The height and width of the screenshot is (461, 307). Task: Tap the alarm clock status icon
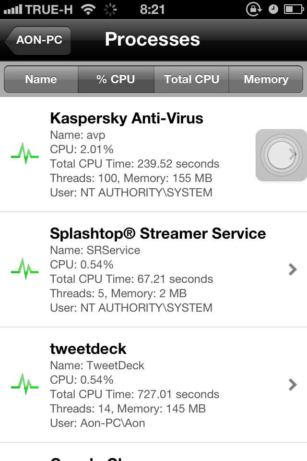tap(273, 9)
